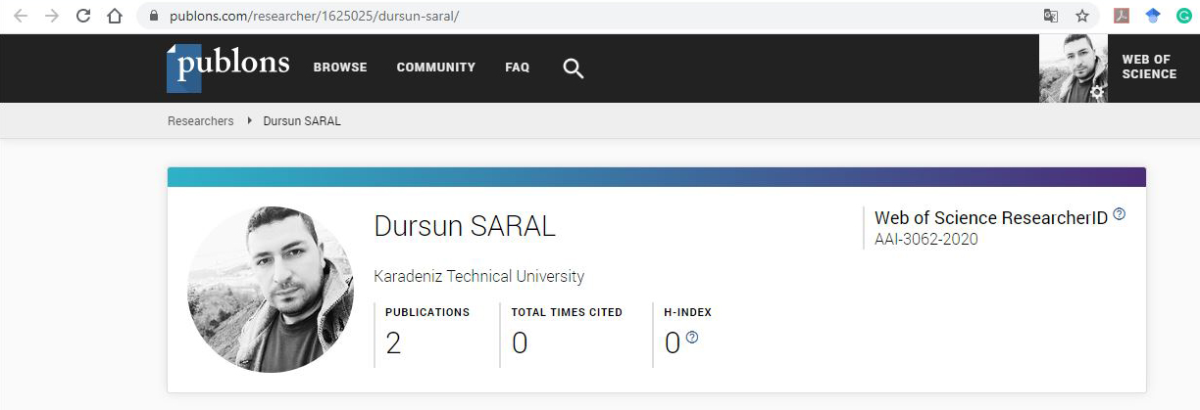Click the browser back arrow
Image resolution: width=1200 pixels, height=410 pixels.
[x=21, y=16]
